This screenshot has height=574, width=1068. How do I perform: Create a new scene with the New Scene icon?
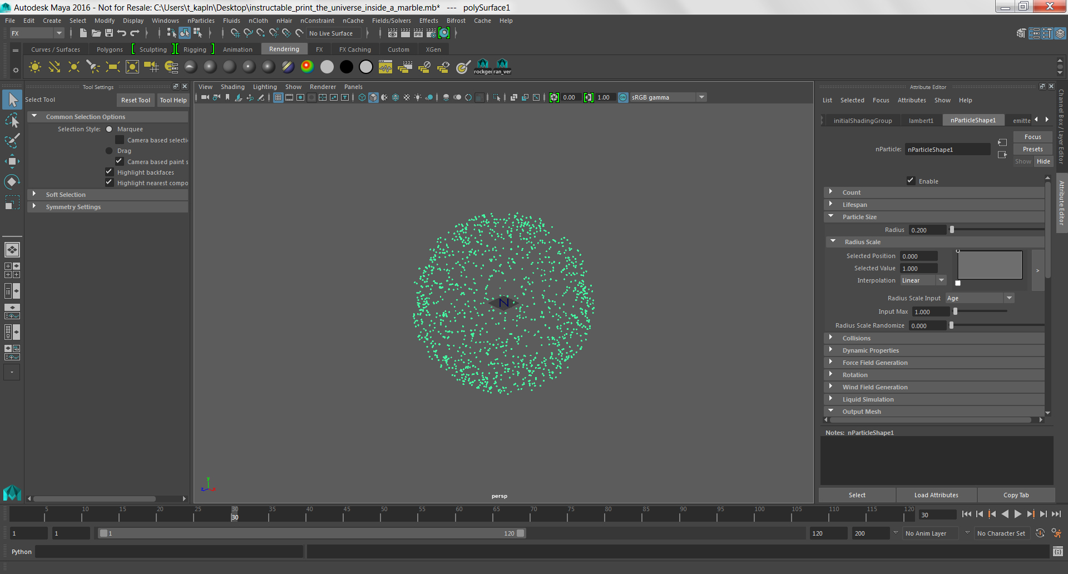pos(83,33)
